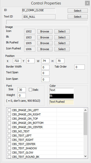Image resolution: width=91 pixels, height=163 pixels.
Task: Click the W width field
Action: [x=45, y=61]
